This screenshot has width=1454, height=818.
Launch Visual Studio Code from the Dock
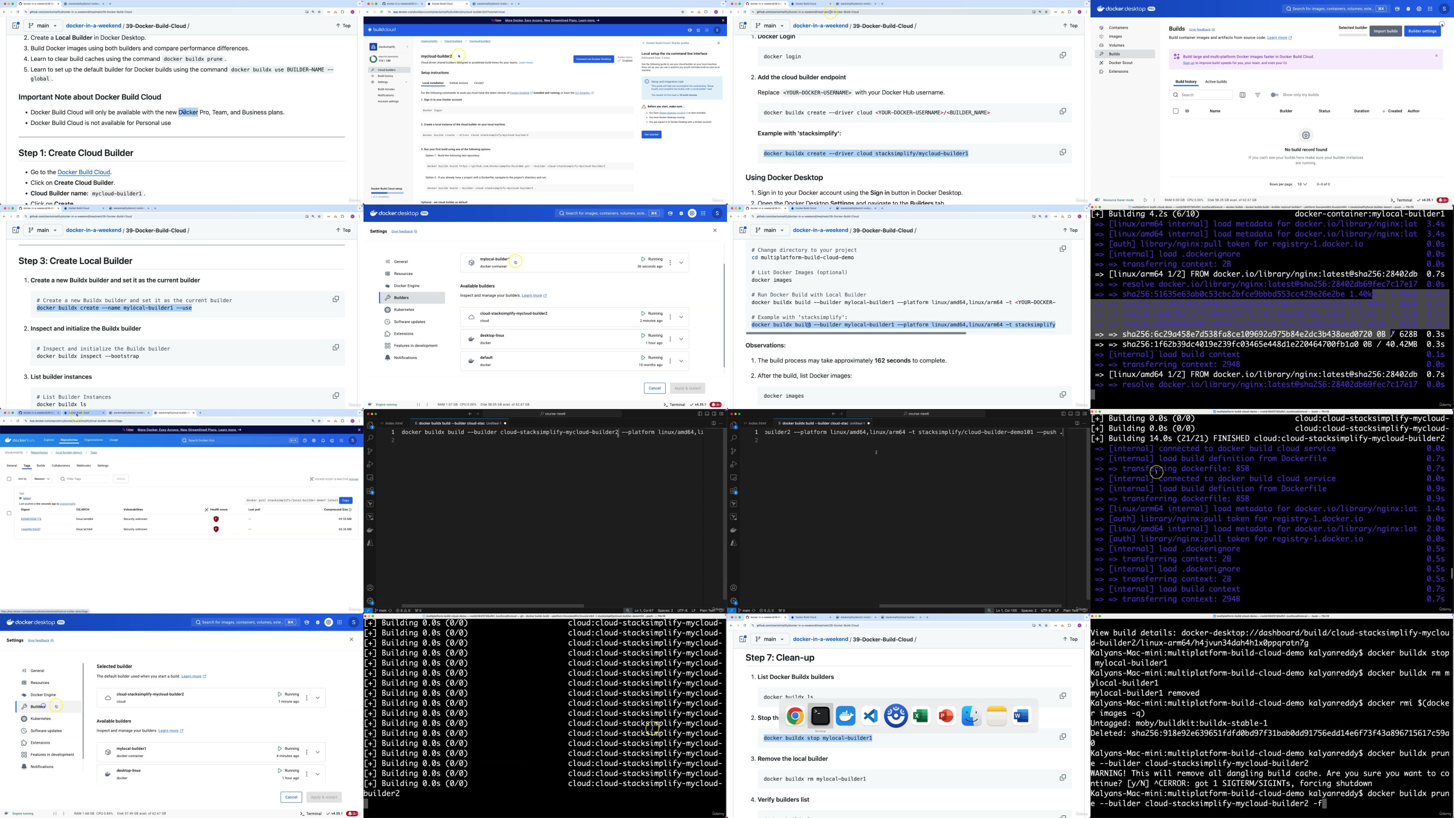click(x=871, y=716)
